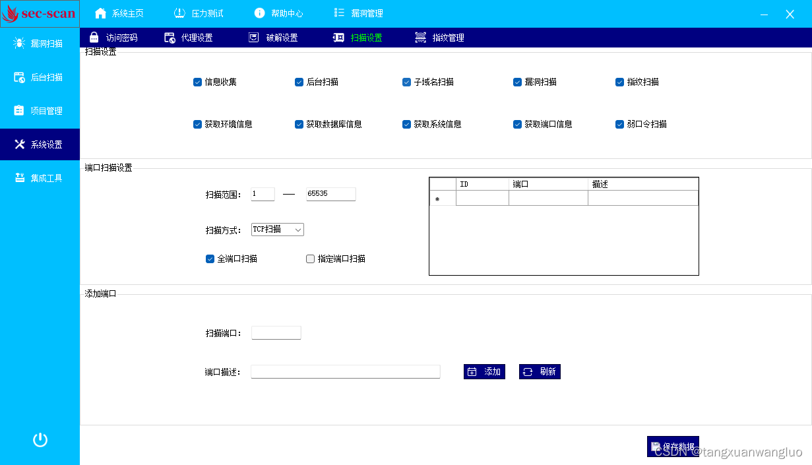Click inside the 扫描端口 input field
The image size is (812, 465).
pyautogui.click(x=276, y=332)
